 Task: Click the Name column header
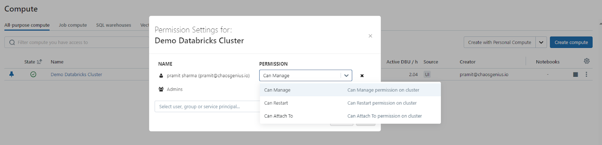pos(57,62)
